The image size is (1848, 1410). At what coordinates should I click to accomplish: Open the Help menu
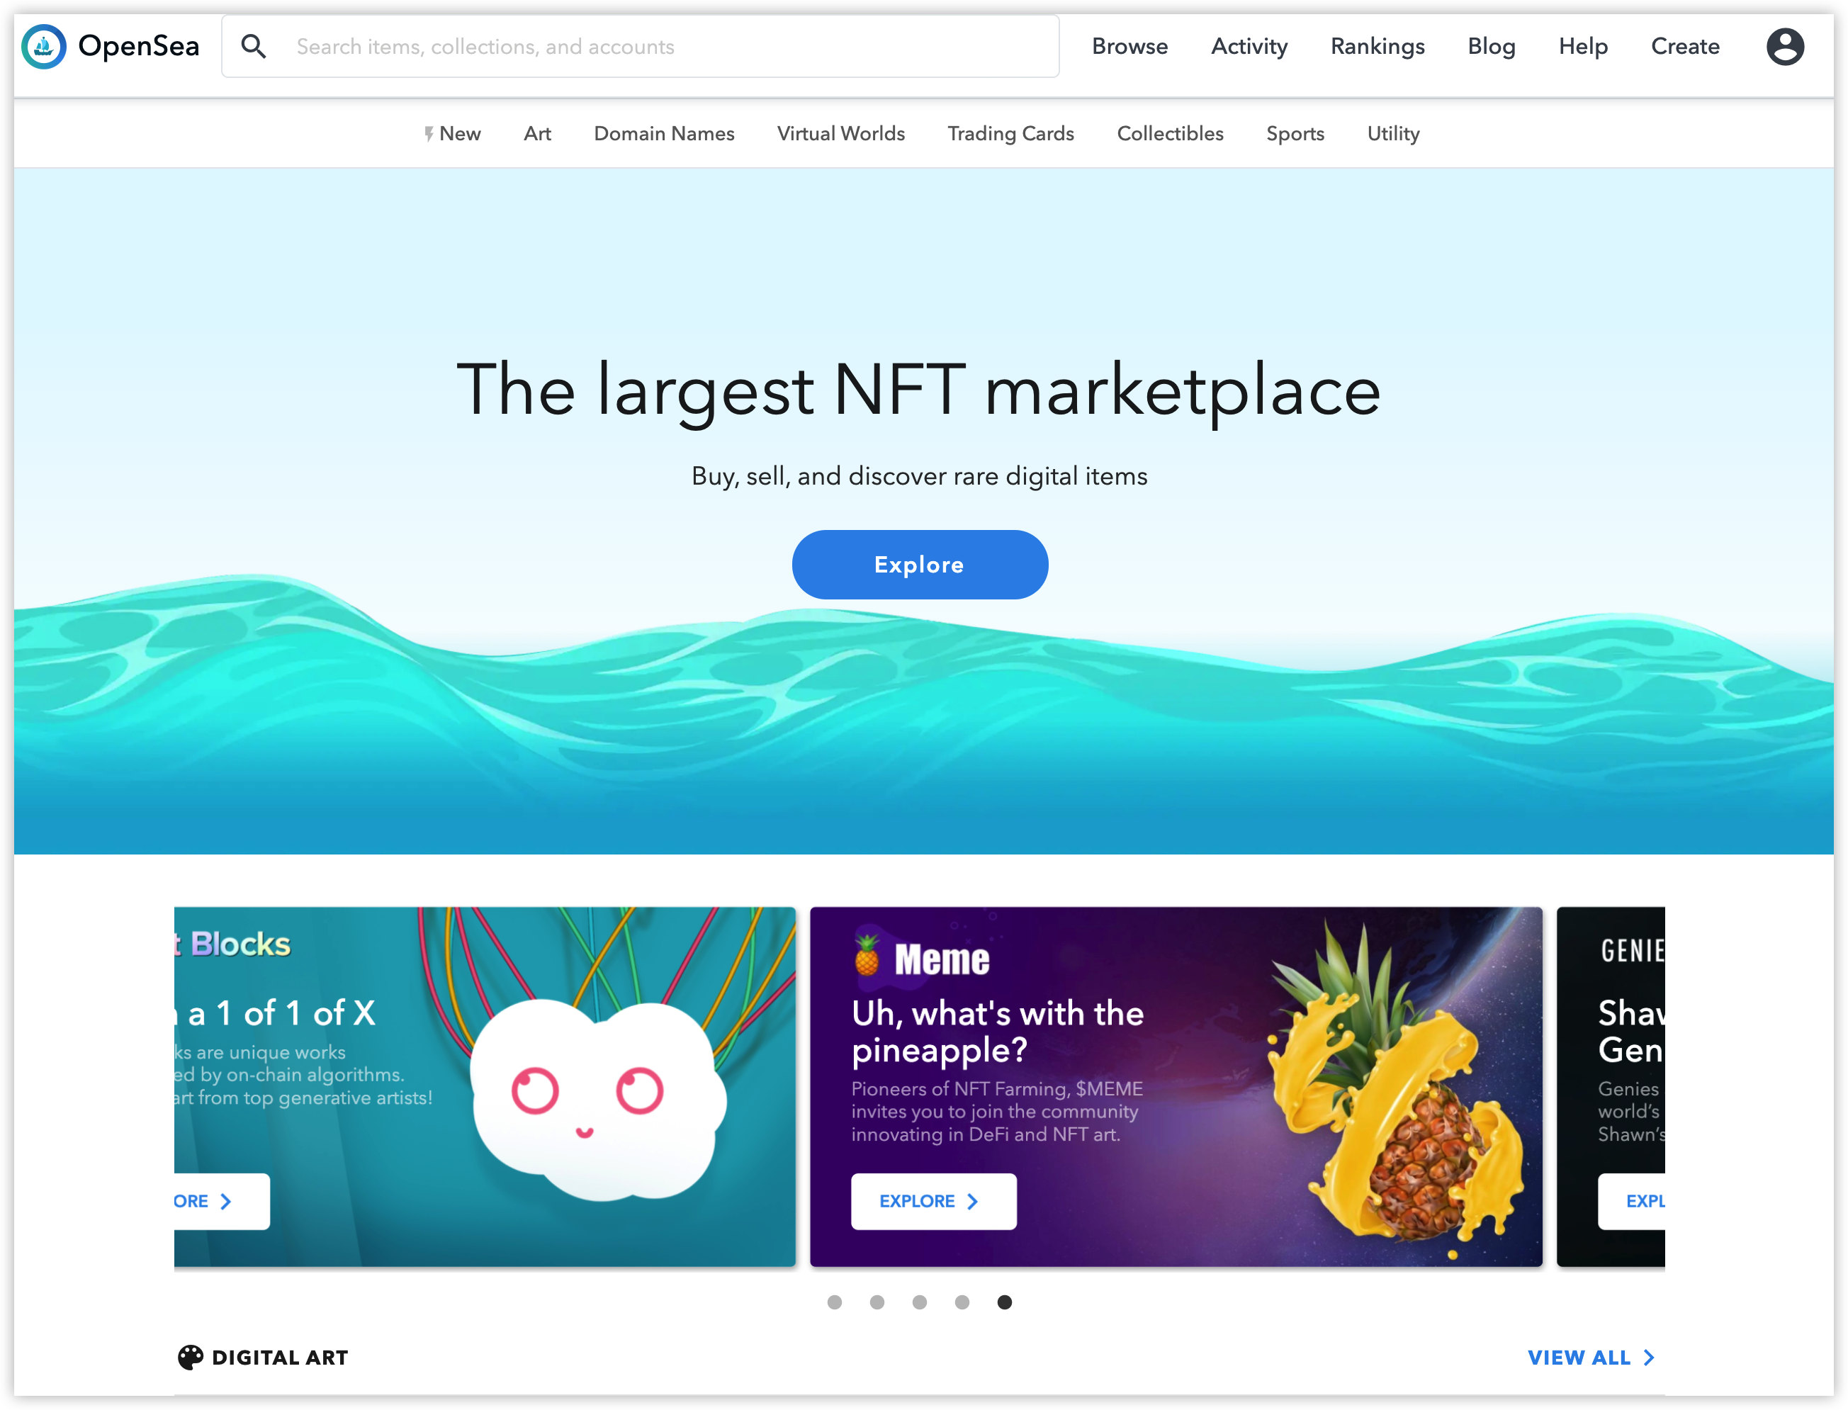click(x=1583, y=46)
